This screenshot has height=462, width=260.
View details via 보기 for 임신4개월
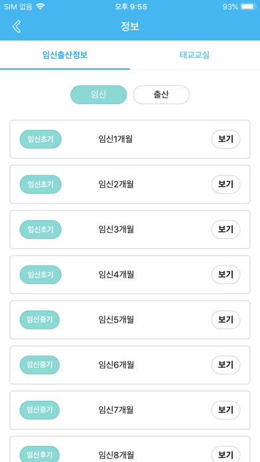point(226,275)
